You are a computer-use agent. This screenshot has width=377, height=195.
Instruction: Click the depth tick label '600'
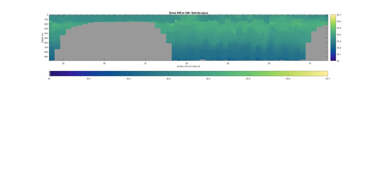click(46, 43)
